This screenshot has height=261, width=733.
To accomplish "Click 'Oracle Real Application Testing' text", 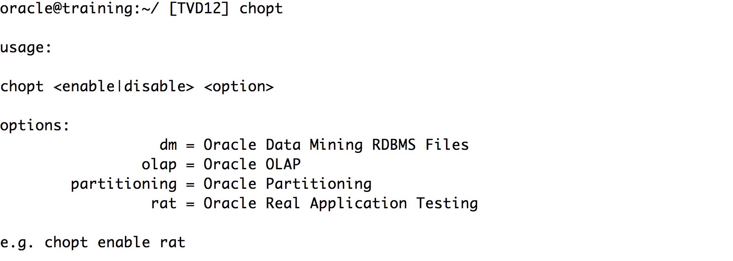I will click(x=341, y=204).
